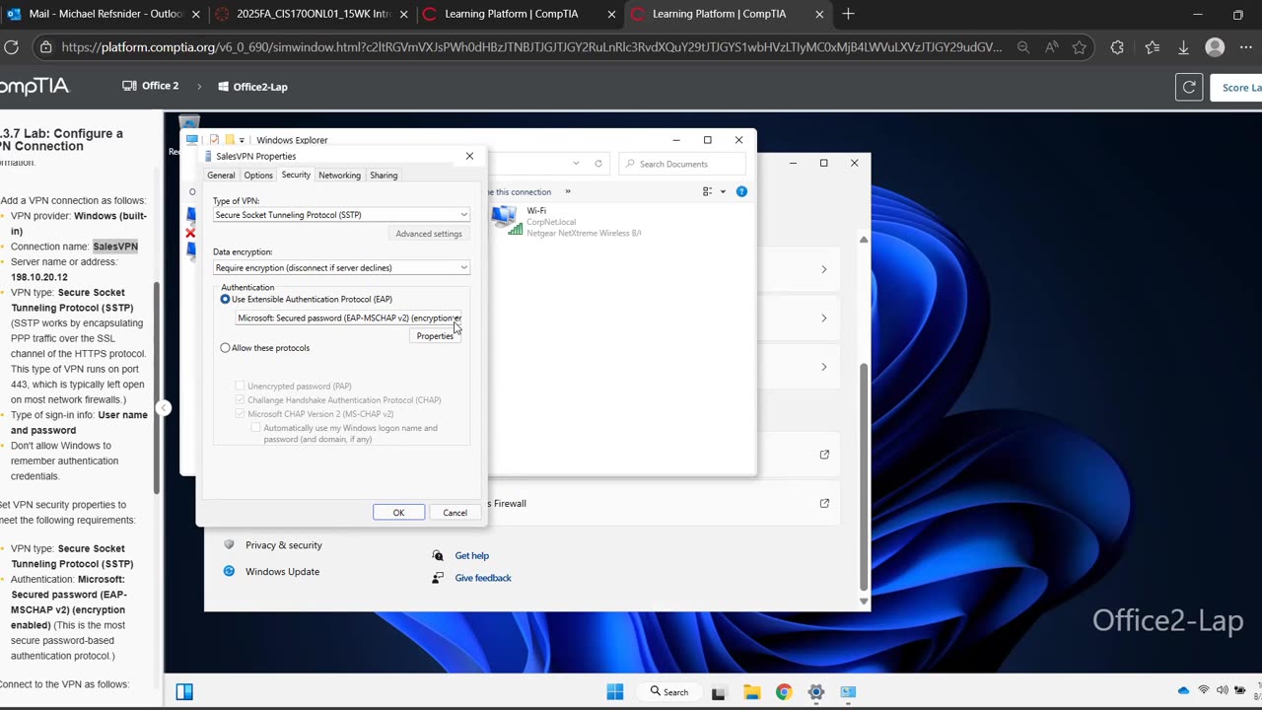Open the Control Panel taskbar icon
The height and width of the screenshot is (710, 1262).
849,692
